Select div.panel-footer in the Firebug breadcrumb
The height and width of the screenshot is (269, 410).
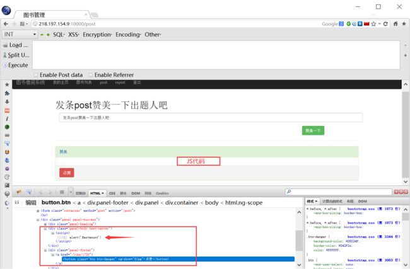pyautogui.click(x=108, y=203)
